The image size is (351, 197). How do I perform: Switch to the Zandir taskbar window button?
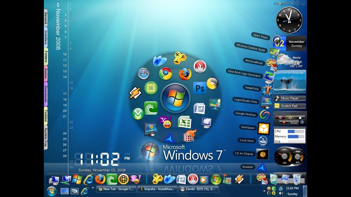click(199, 189)
